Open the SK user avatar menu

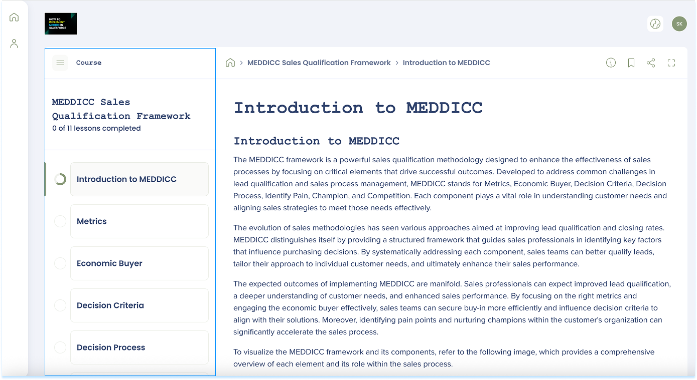679,24
